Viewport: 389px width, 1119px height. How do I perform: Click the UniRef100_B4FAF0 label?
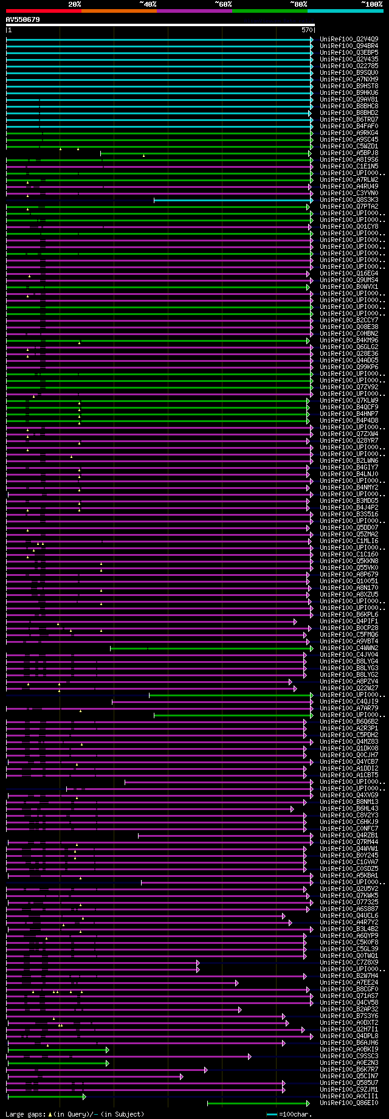point(349,126)
